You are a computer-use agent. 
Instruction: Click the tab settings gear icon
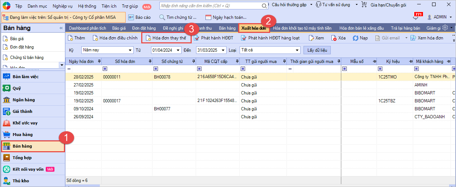tap(445, 28)
